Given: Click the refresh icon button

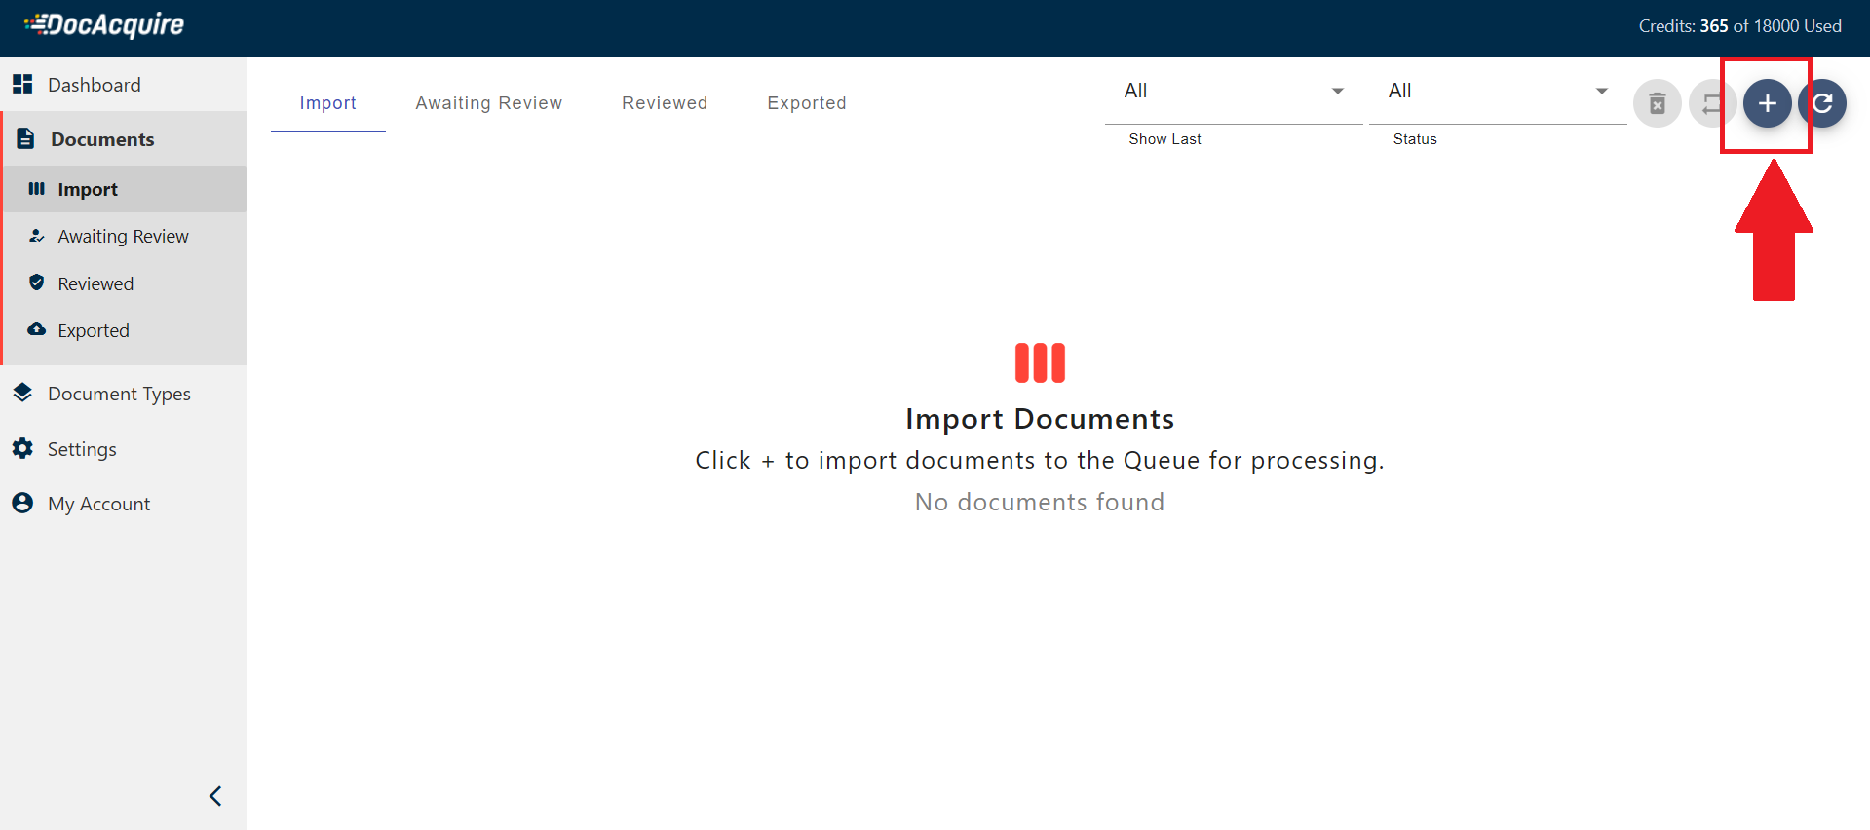Looking at the screenshot, I should coord(1823,103).
